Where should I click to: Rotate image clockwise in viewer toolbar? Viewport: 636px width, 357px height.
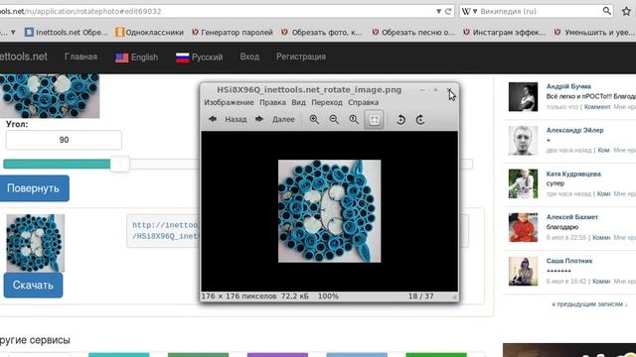[420, 119]
